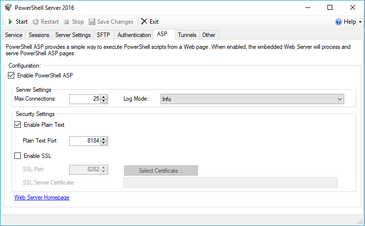365x226 pixels.
Task: Click the Restart toolbar icon
Action: [36, 22]
